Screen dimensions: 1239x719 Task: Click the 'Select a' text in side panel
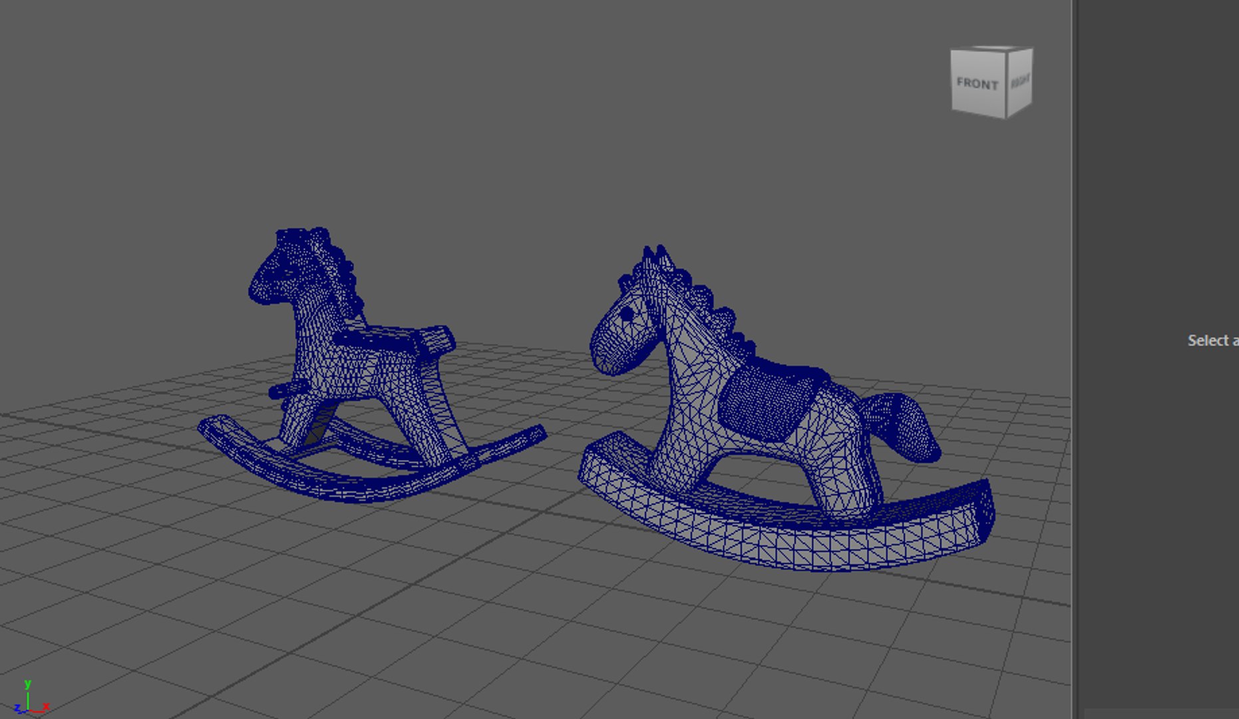tap(1213, 341)
